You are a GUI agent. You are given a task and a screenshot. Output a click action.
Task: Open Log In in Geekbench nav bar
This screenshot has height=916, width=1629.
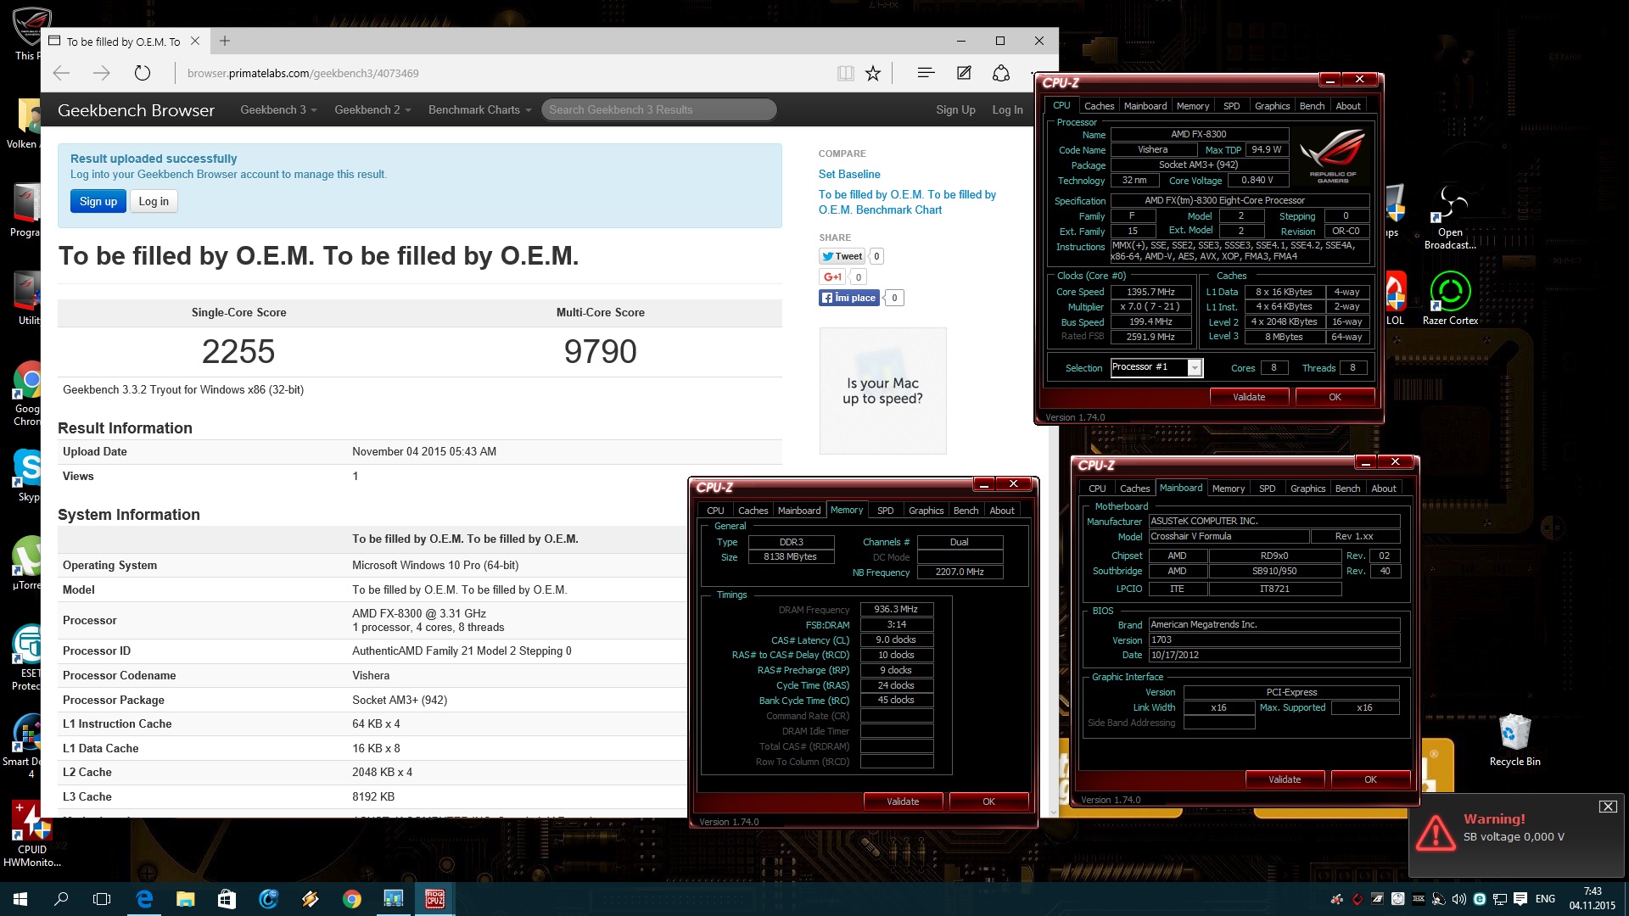pyautogui.click(x=1007, y=109)
